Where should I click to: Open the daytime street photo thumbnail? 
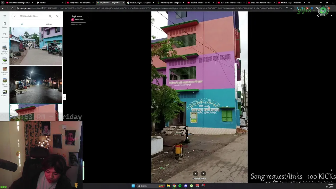[36, 46]
